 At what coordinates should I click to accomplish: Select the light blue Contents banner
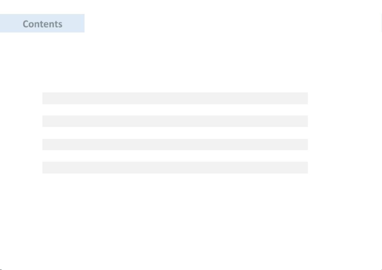[42, 23]
